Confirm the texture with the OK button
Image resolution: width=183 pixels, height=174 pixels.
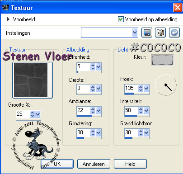[57, 164]
